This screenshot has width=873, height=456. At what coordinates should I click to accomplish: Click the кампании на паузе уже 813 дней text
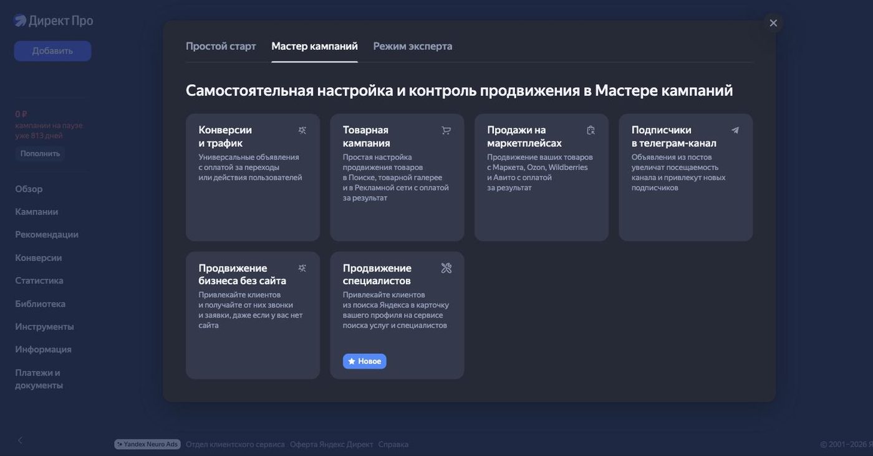49,130
